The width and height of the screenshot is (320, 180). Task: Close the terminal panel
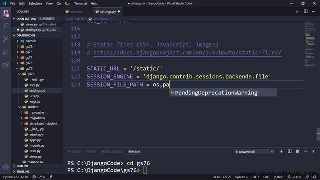point(313,151)
